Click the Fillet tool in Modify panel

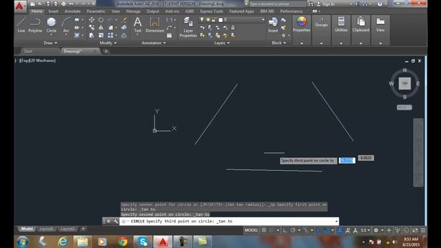[x=110, y=28]
